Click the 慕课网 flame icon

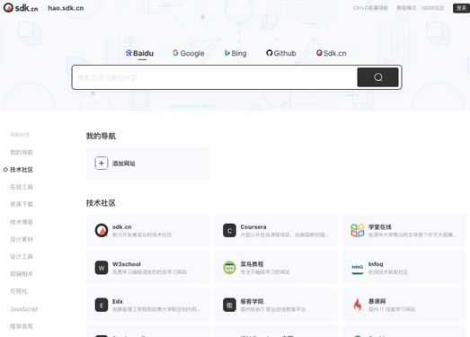click(358, 305)
